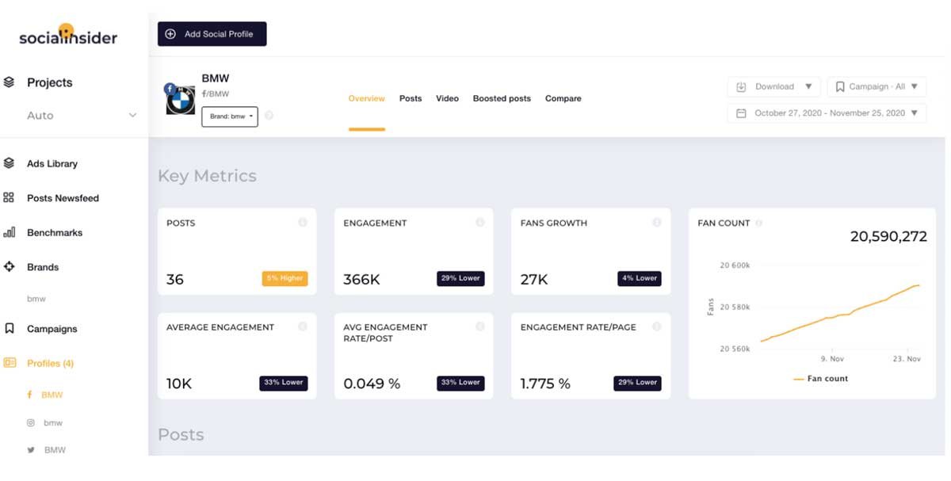
Task: Click the Ads Library layers icon
Action: 10,163
